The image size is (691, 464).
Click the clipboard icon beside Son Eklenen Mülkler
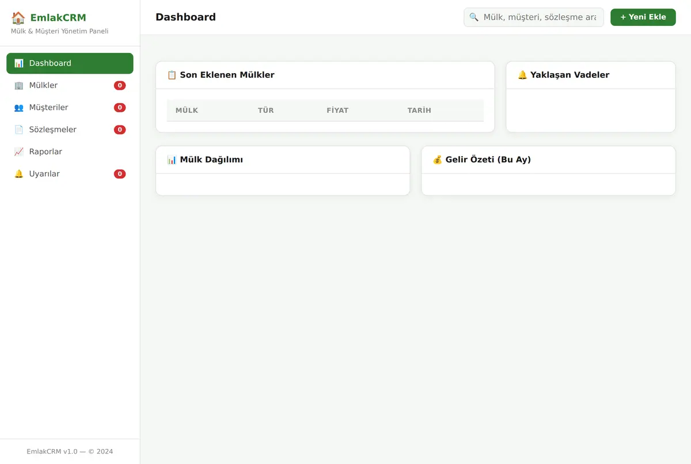172,75
